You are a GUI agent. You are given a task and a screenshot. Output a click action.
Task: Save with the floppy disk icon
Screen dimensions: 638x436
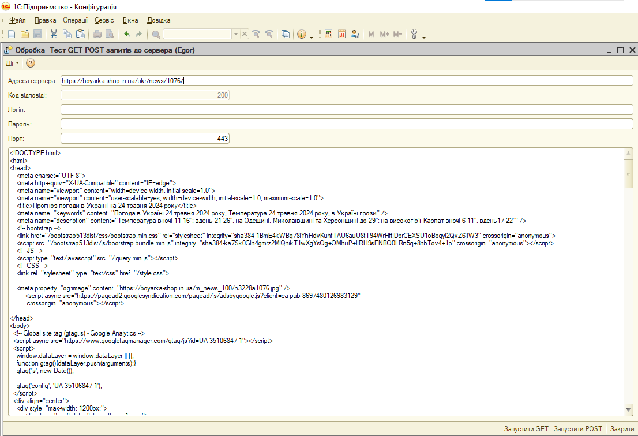38,34
